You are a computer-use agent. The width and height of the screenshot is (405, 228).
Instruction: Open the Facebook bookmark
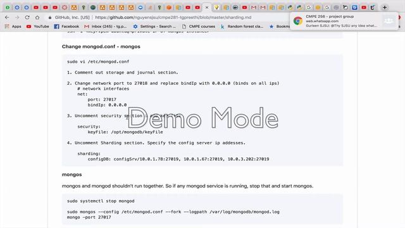(66, 27)
